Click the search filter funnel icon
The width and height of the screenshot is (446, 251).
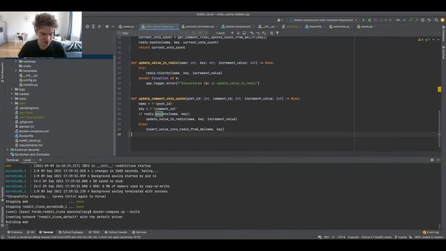click(x=277, y=33)
